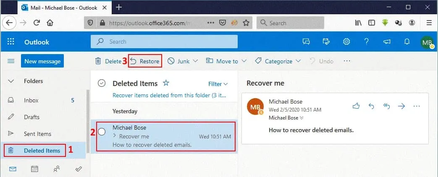Open the Sent Items folder

tap(37, 134)
